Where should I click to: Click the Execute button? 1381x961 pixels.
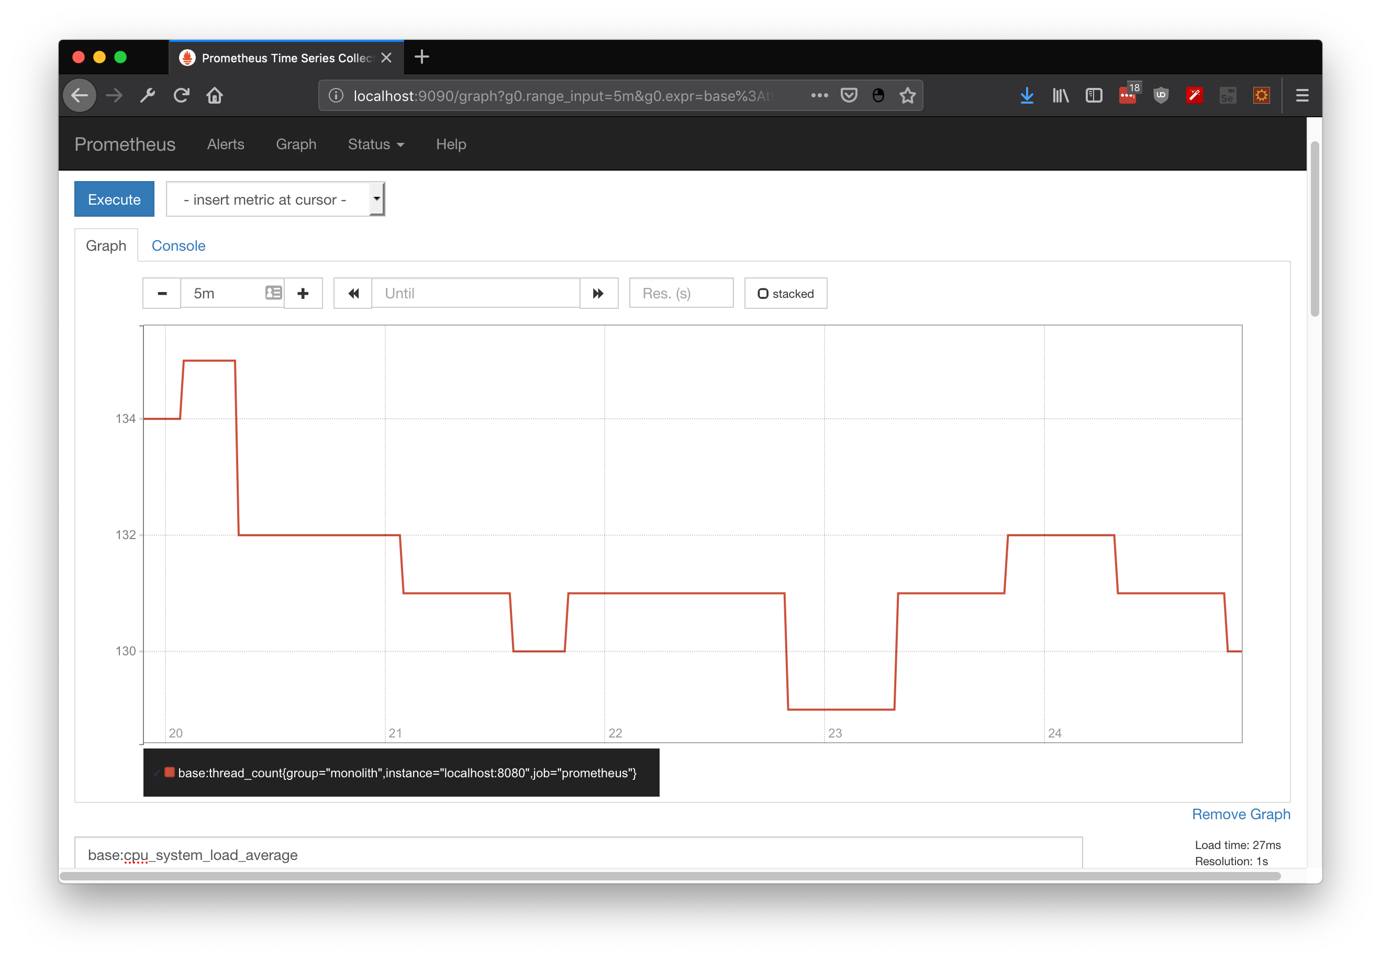pos(114,199)
